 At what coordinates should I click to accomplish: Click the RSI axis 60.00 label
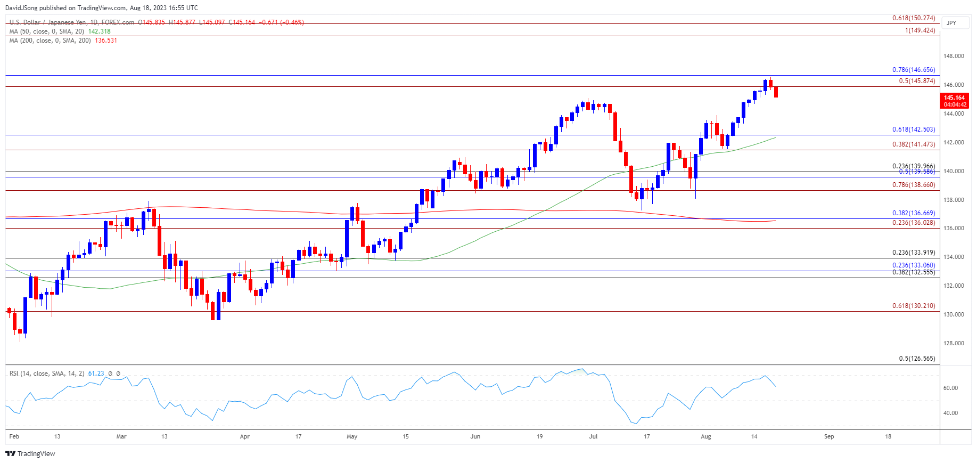click(950, 388)
